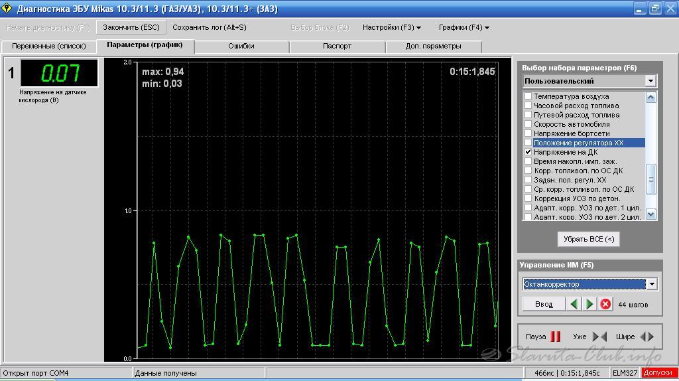
Task: Click parameter list scrollbar down arrow
Action: 651,214
